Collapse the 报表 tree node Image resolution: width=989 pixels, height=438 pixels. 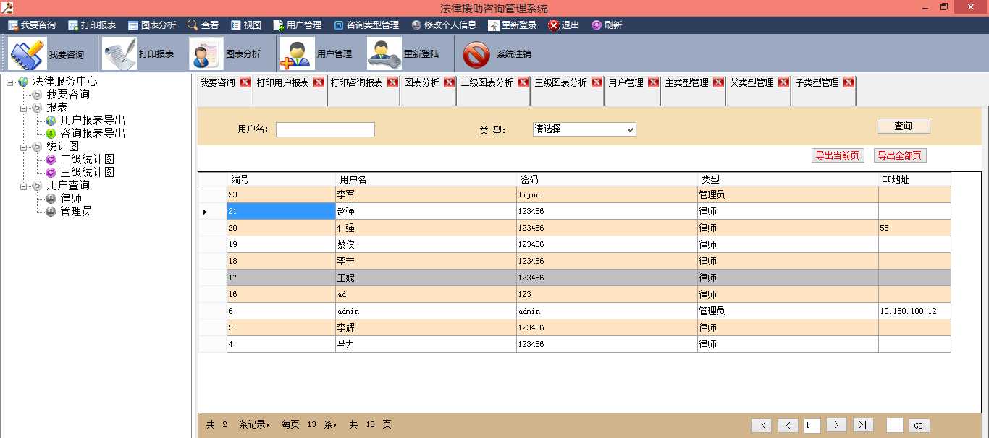(23, 108)
